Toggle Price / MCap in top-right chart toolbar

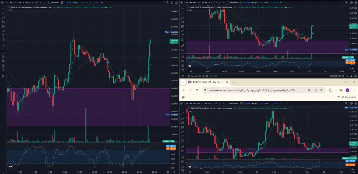point(251,2)
